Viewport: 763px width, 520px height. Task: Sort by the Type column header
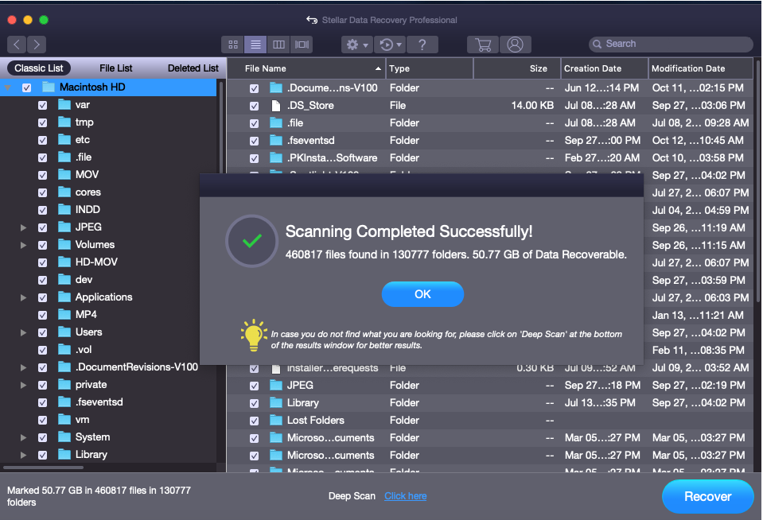pyautogui.click(x=430, y=68)
